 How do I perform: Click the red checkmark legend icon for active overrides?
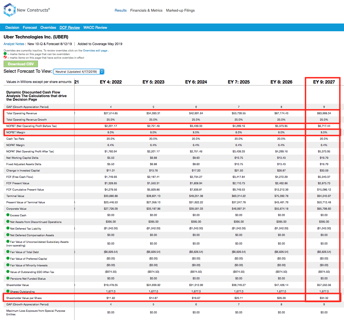(x=5, y=57)
